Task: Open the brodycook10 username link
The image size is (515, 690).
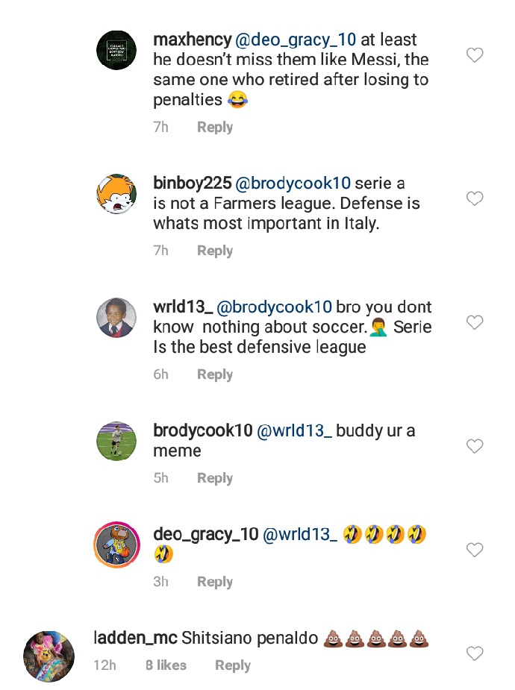Action: point(203,430)
